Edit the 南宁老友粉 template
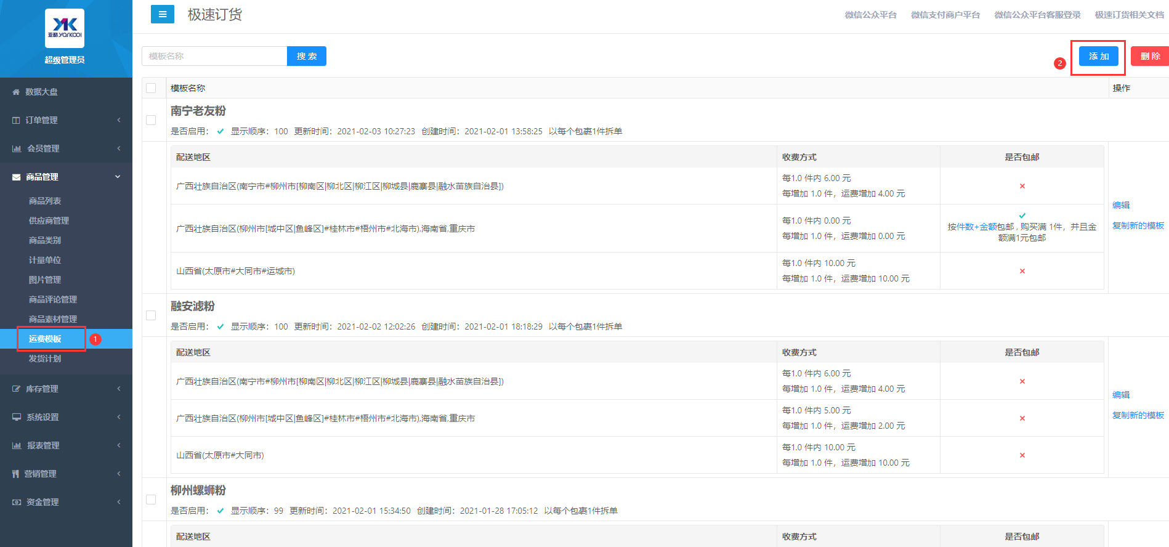The width and height of the screenshot is (1169, 547). pos(1121,205)
